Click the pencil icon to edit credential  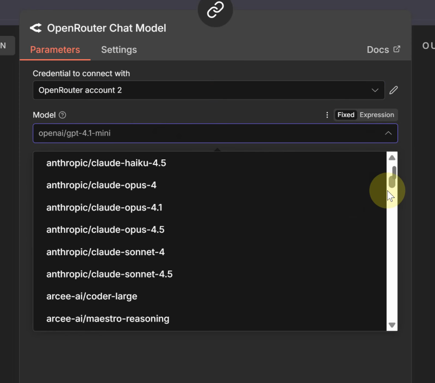click(394, 90)
